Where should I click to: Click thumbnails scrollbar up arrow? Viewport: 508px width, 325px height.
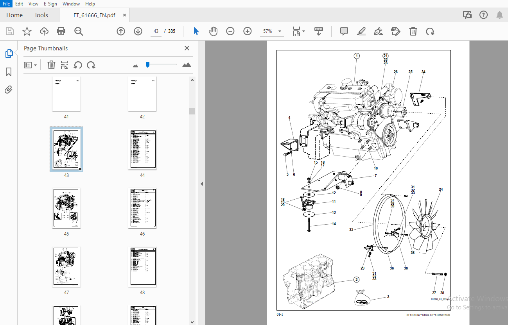tap(192, 80)
